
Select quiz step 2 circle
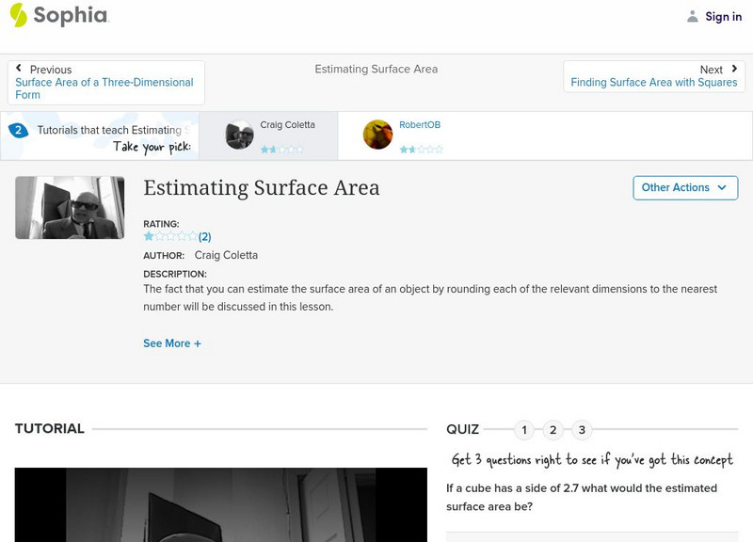pos(553,429)
